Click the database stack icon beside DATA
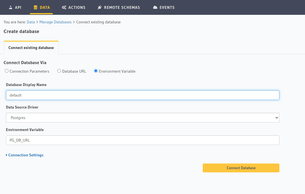 coord(35,7)
